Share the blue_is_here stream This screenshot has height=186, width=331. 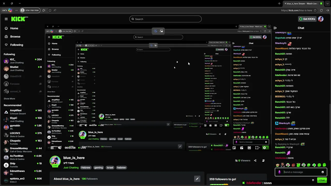[x=255, y=160]
